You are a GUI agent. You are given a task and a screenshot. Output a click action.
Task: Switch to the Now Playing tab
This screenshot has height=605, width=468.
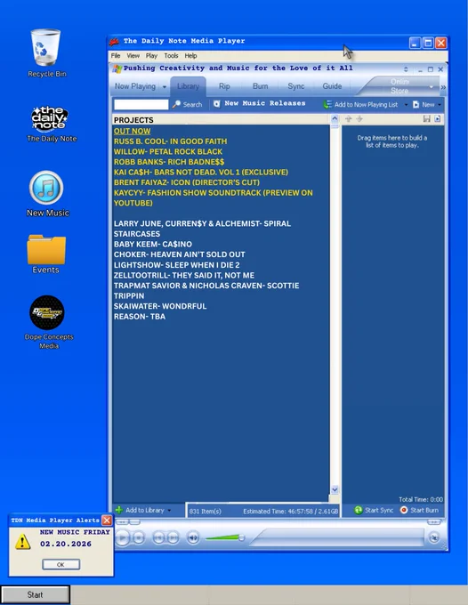(135, 86)
